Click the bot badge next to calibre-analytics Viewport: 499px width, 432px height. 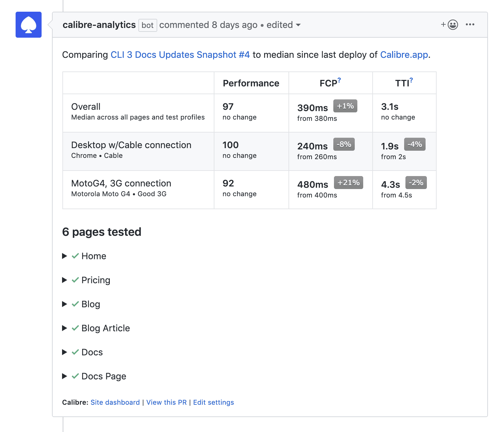(x=147, y=25)
